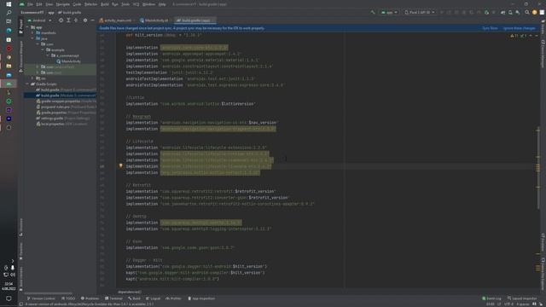The width and height of the screenshot is (546, 307).
Task: Open the Pixel device selector dropdown
Action: point(419,12)
